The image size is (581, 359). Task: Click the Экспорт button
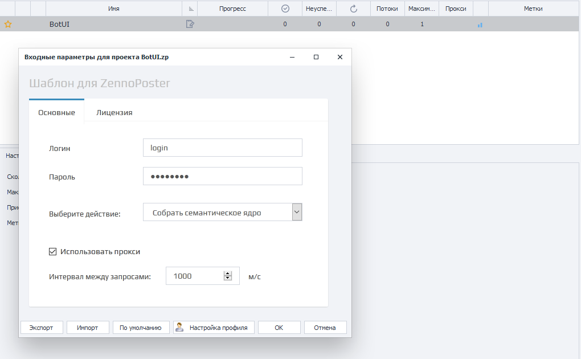coord(41,327)
